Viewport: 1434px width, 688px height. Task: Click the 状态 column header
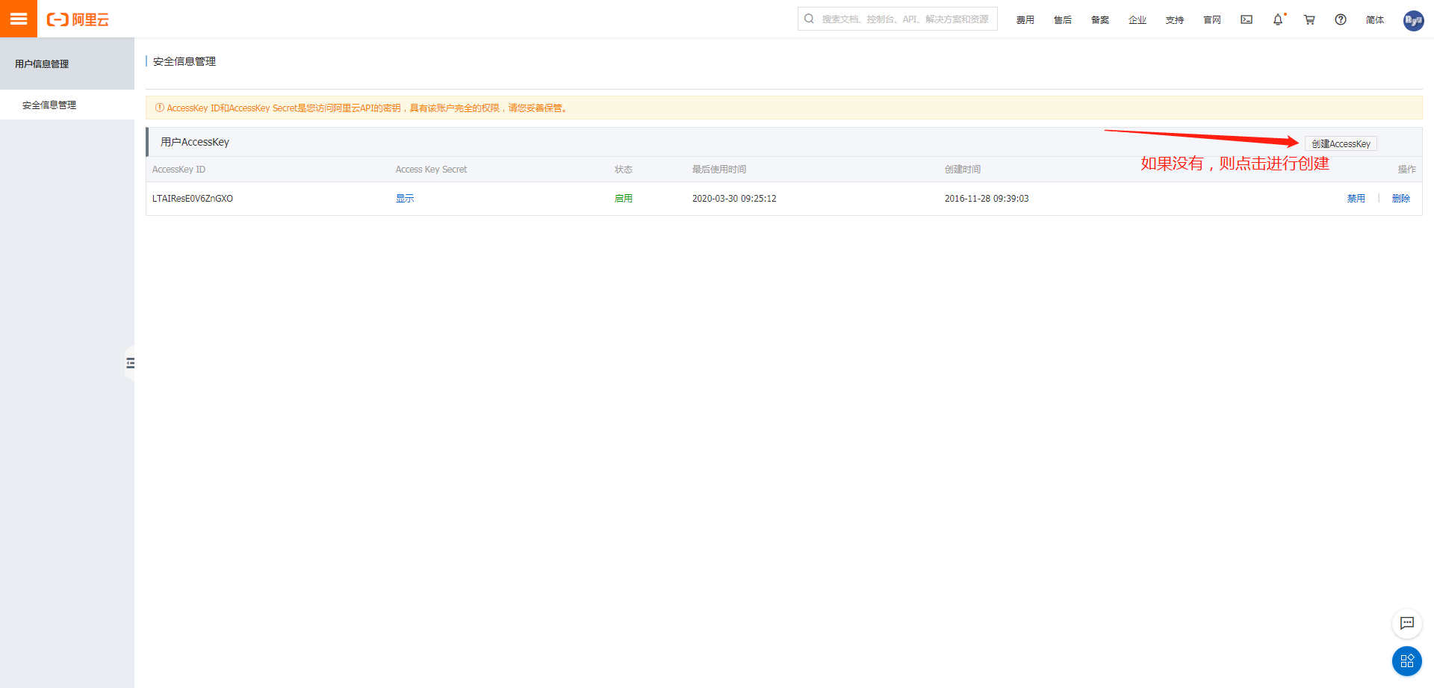coord(623,170)
